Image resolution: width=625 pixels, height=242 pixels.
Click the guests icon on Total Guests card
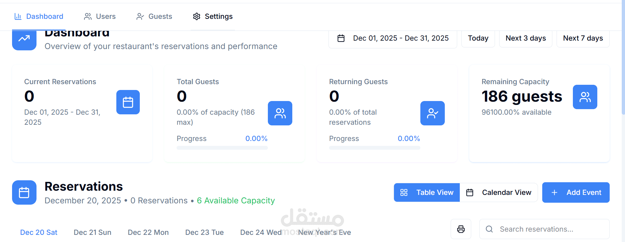click(x=280, y=113)
